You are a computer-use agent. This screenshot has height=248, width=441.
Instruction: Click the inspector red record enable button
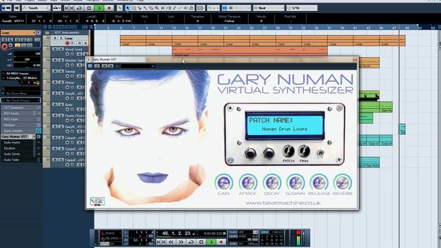(x=5, y=46)
